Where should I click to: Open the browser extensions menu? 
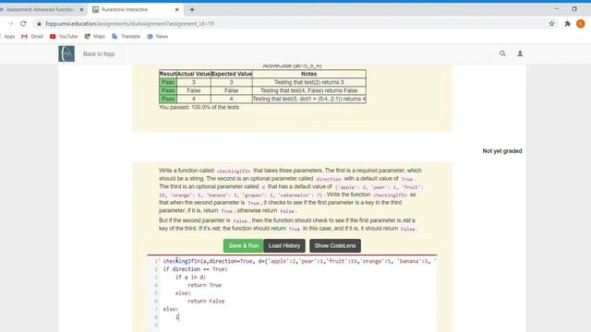[568, 23]
